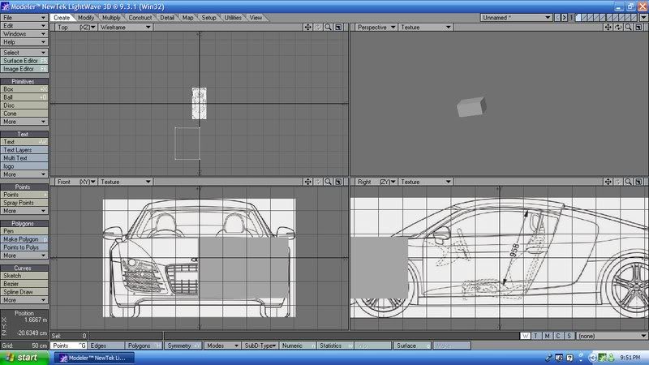
Task: Click the rotate icon in Perspective viewport
Action: pyautogui.click(x=618, y=27)
